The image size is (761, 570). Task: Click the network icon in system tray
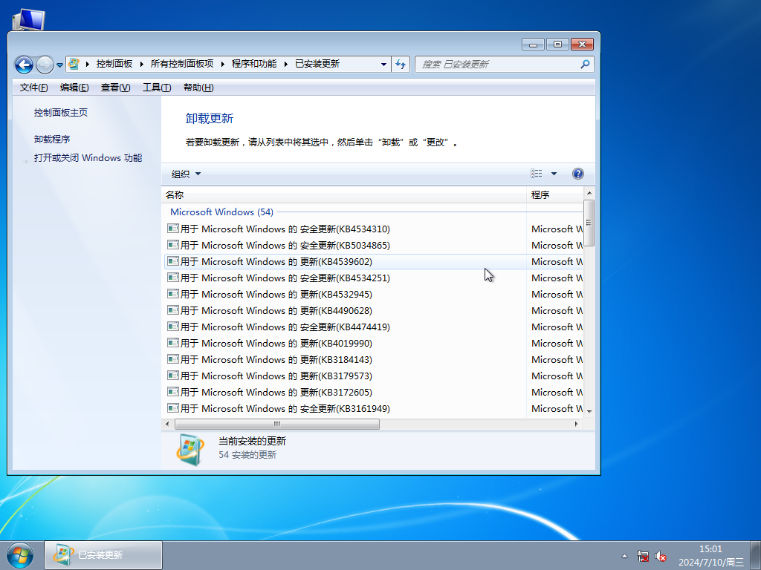pos(642,556)
